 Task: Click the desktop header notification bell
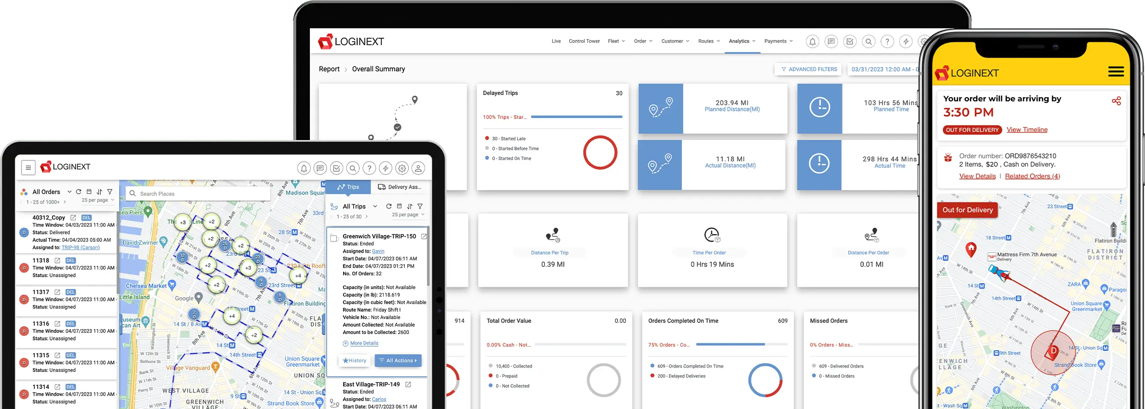coord(812,42)
